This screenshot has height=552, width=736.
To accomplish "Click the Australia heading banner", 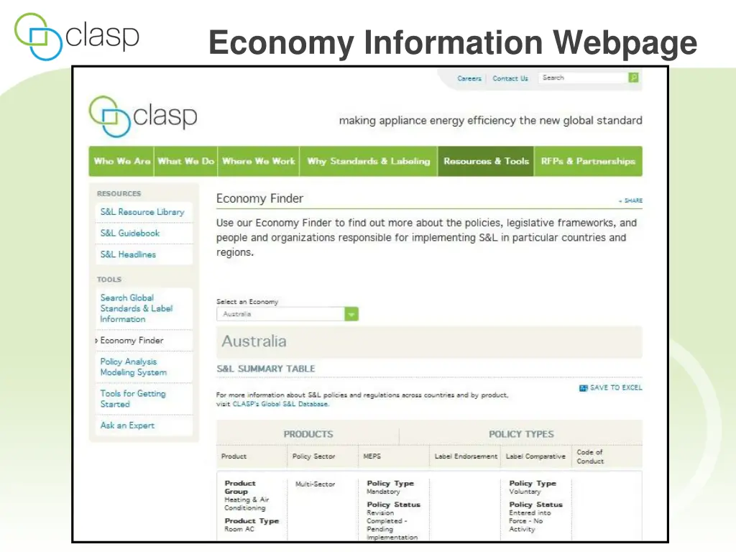I will click(429, 341).
